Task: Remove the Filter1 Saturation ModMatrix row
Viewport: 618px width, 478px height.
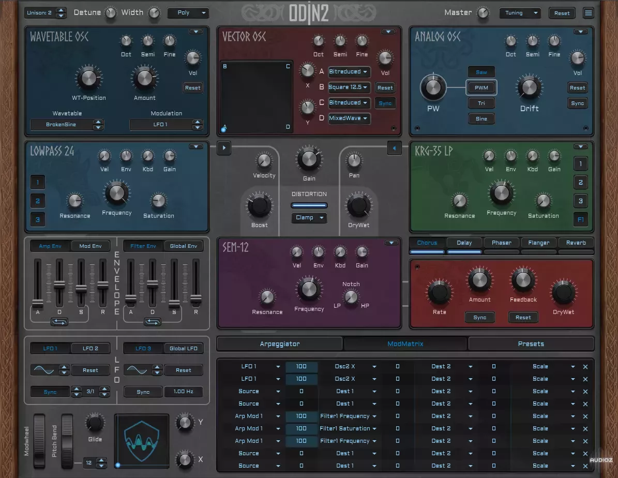Action: click(585, 429)
